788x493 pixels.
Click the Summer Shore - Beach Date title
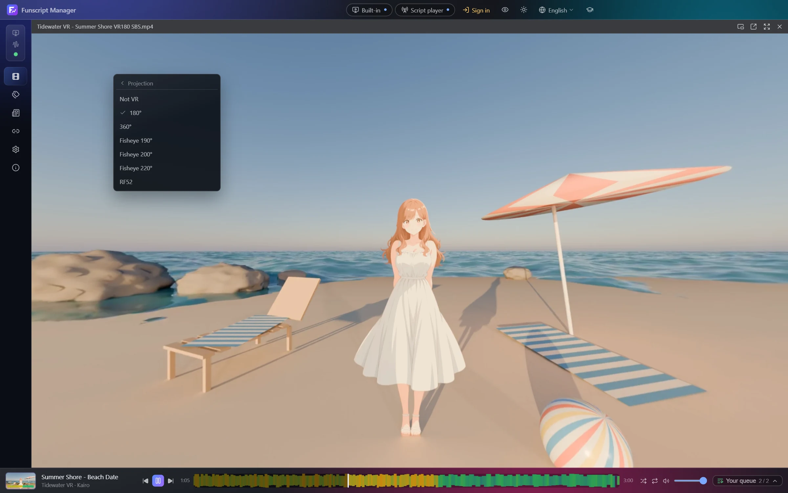[80, 477]
